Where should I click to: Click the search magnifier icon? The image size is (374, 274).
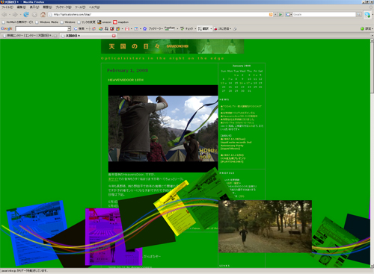coord(358,14)
